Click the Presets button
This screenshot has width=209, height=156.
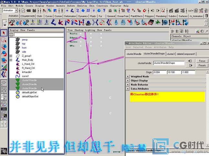tap(202, 65)
